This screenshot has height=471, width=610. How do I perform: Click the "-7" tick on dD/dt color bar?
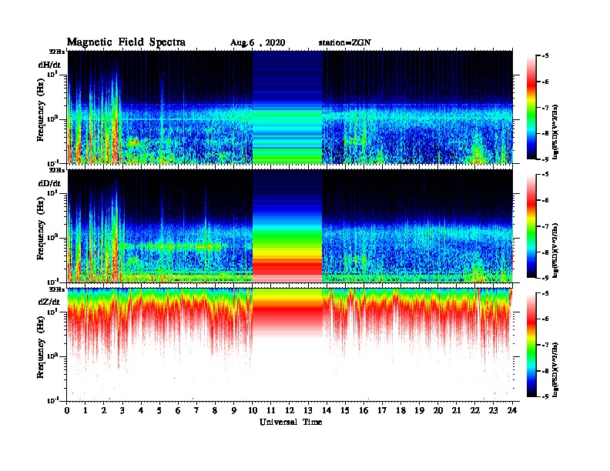(545, 226)
